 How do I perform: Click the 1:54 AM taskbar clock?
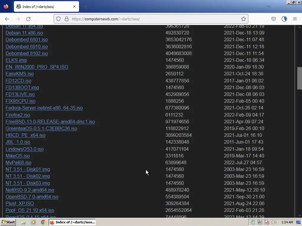click(287, 222)
